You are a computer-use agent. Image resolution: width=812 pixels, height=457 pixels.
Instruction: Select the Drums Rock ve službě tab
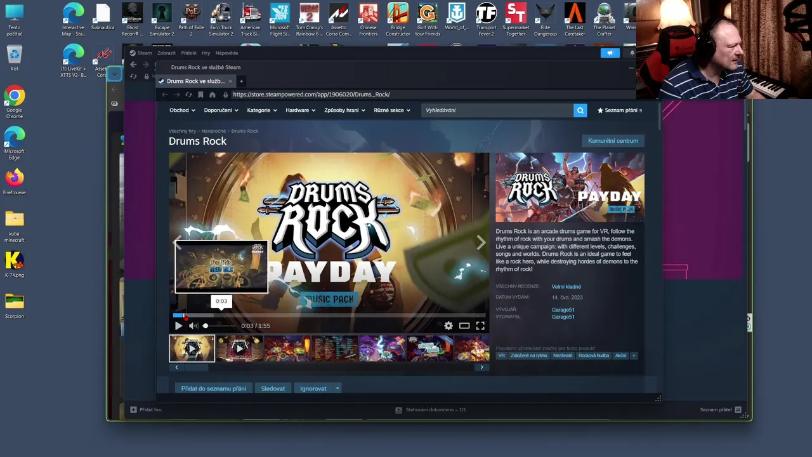[x=195, y=81]
